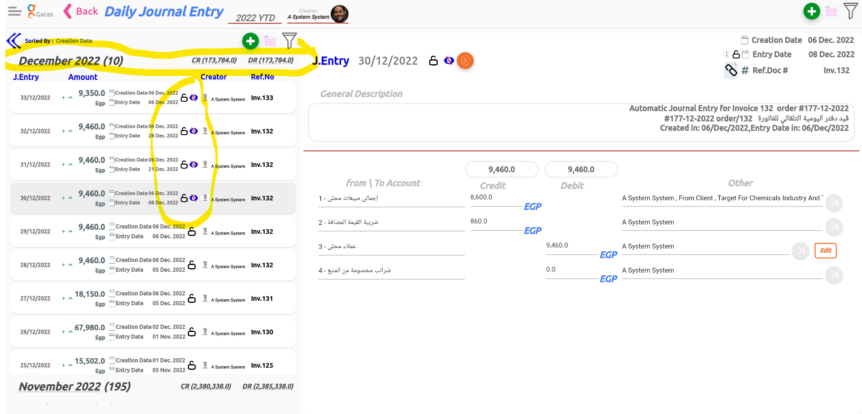Open the filter funnel in top-right corner
862x414 pixels.
850,11
